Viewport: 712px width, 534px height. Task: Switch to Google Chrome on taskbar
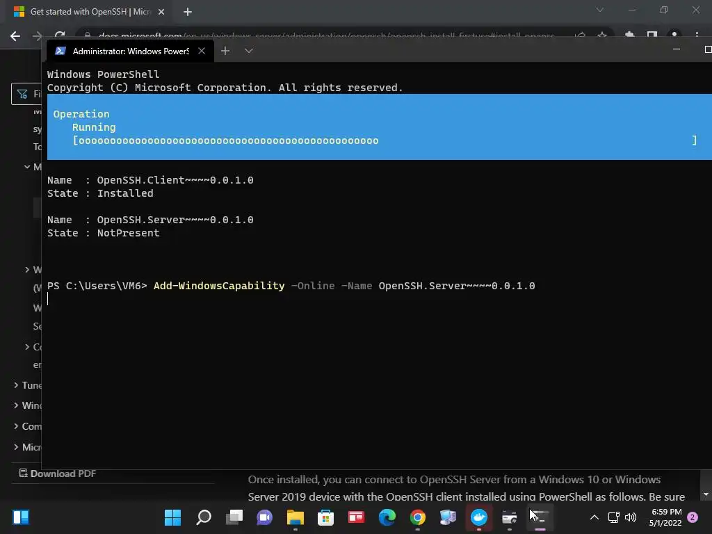[x=417, y=517]
